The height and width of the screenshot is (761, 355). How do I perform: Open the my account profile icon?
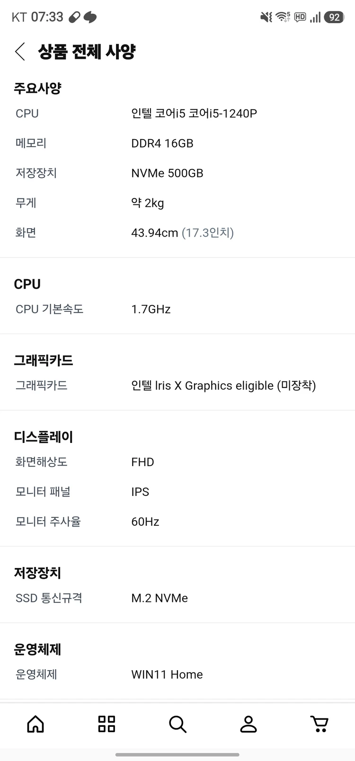(x=248, y=724)
